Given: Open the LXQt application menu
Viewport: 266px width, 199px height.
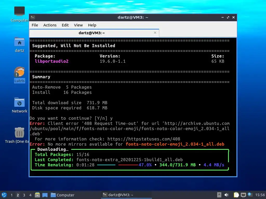Looking at the screenshot, I should pyautogui.click(x=4, y=195).
